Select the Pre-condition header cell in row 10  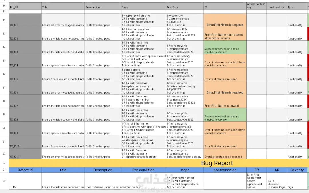click(x=103, y=6)
